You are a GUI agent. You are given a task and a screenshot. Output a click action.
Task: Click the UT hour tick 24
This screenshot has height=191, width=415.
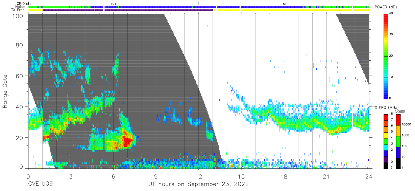tap(369, 177)
